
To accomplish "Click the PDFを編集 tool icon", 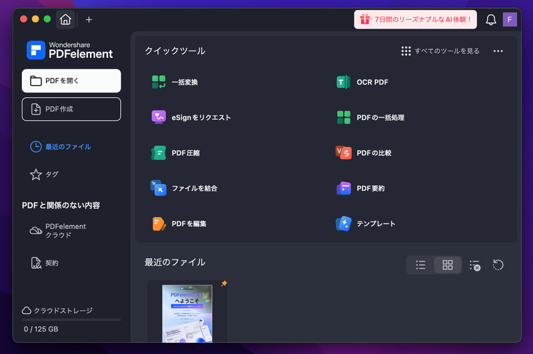I will pyautogui.click(x=159, y=224).
